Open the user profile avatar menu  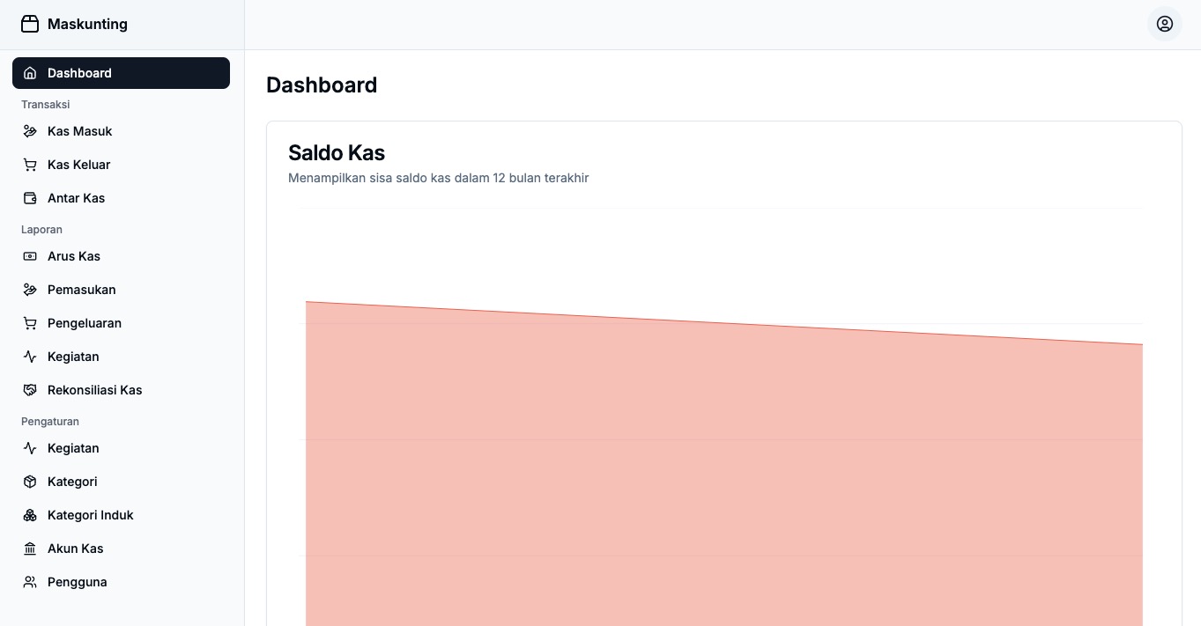point(1165,24)
